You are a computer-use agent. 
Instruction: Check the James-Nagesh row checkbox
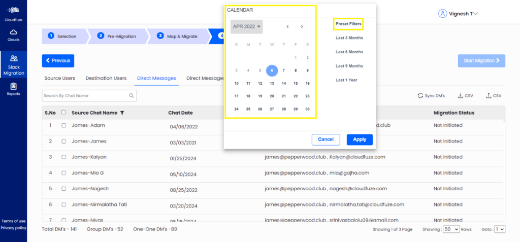63,189
